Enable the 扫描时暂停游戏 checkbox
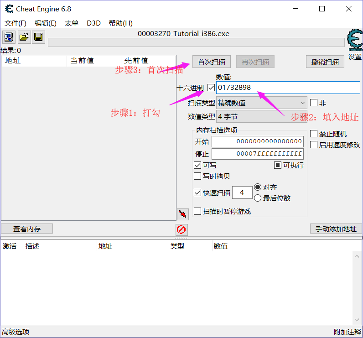The image size is (363, 338). point(197,211)
